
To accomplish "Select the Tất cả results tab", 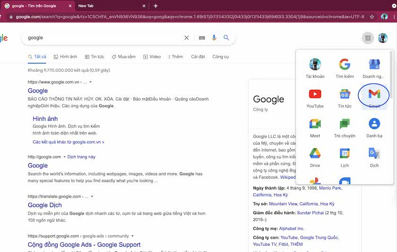I will (x=37, y=57).
